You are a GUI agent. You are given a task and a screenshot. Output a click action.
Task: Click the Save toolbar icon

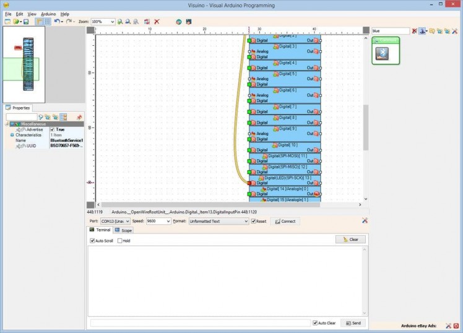[x=26, y=22]
